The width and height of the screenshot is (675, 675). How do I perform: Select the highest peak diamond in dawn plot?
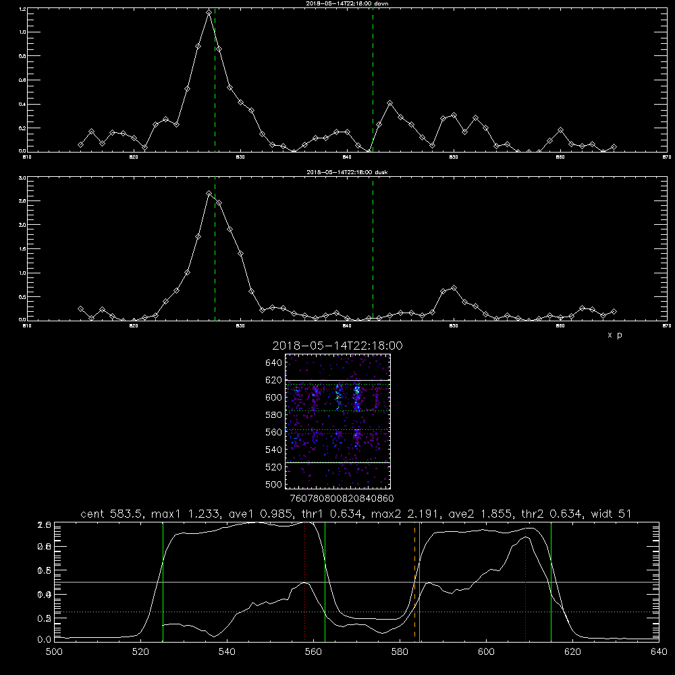tap(209, 13)
